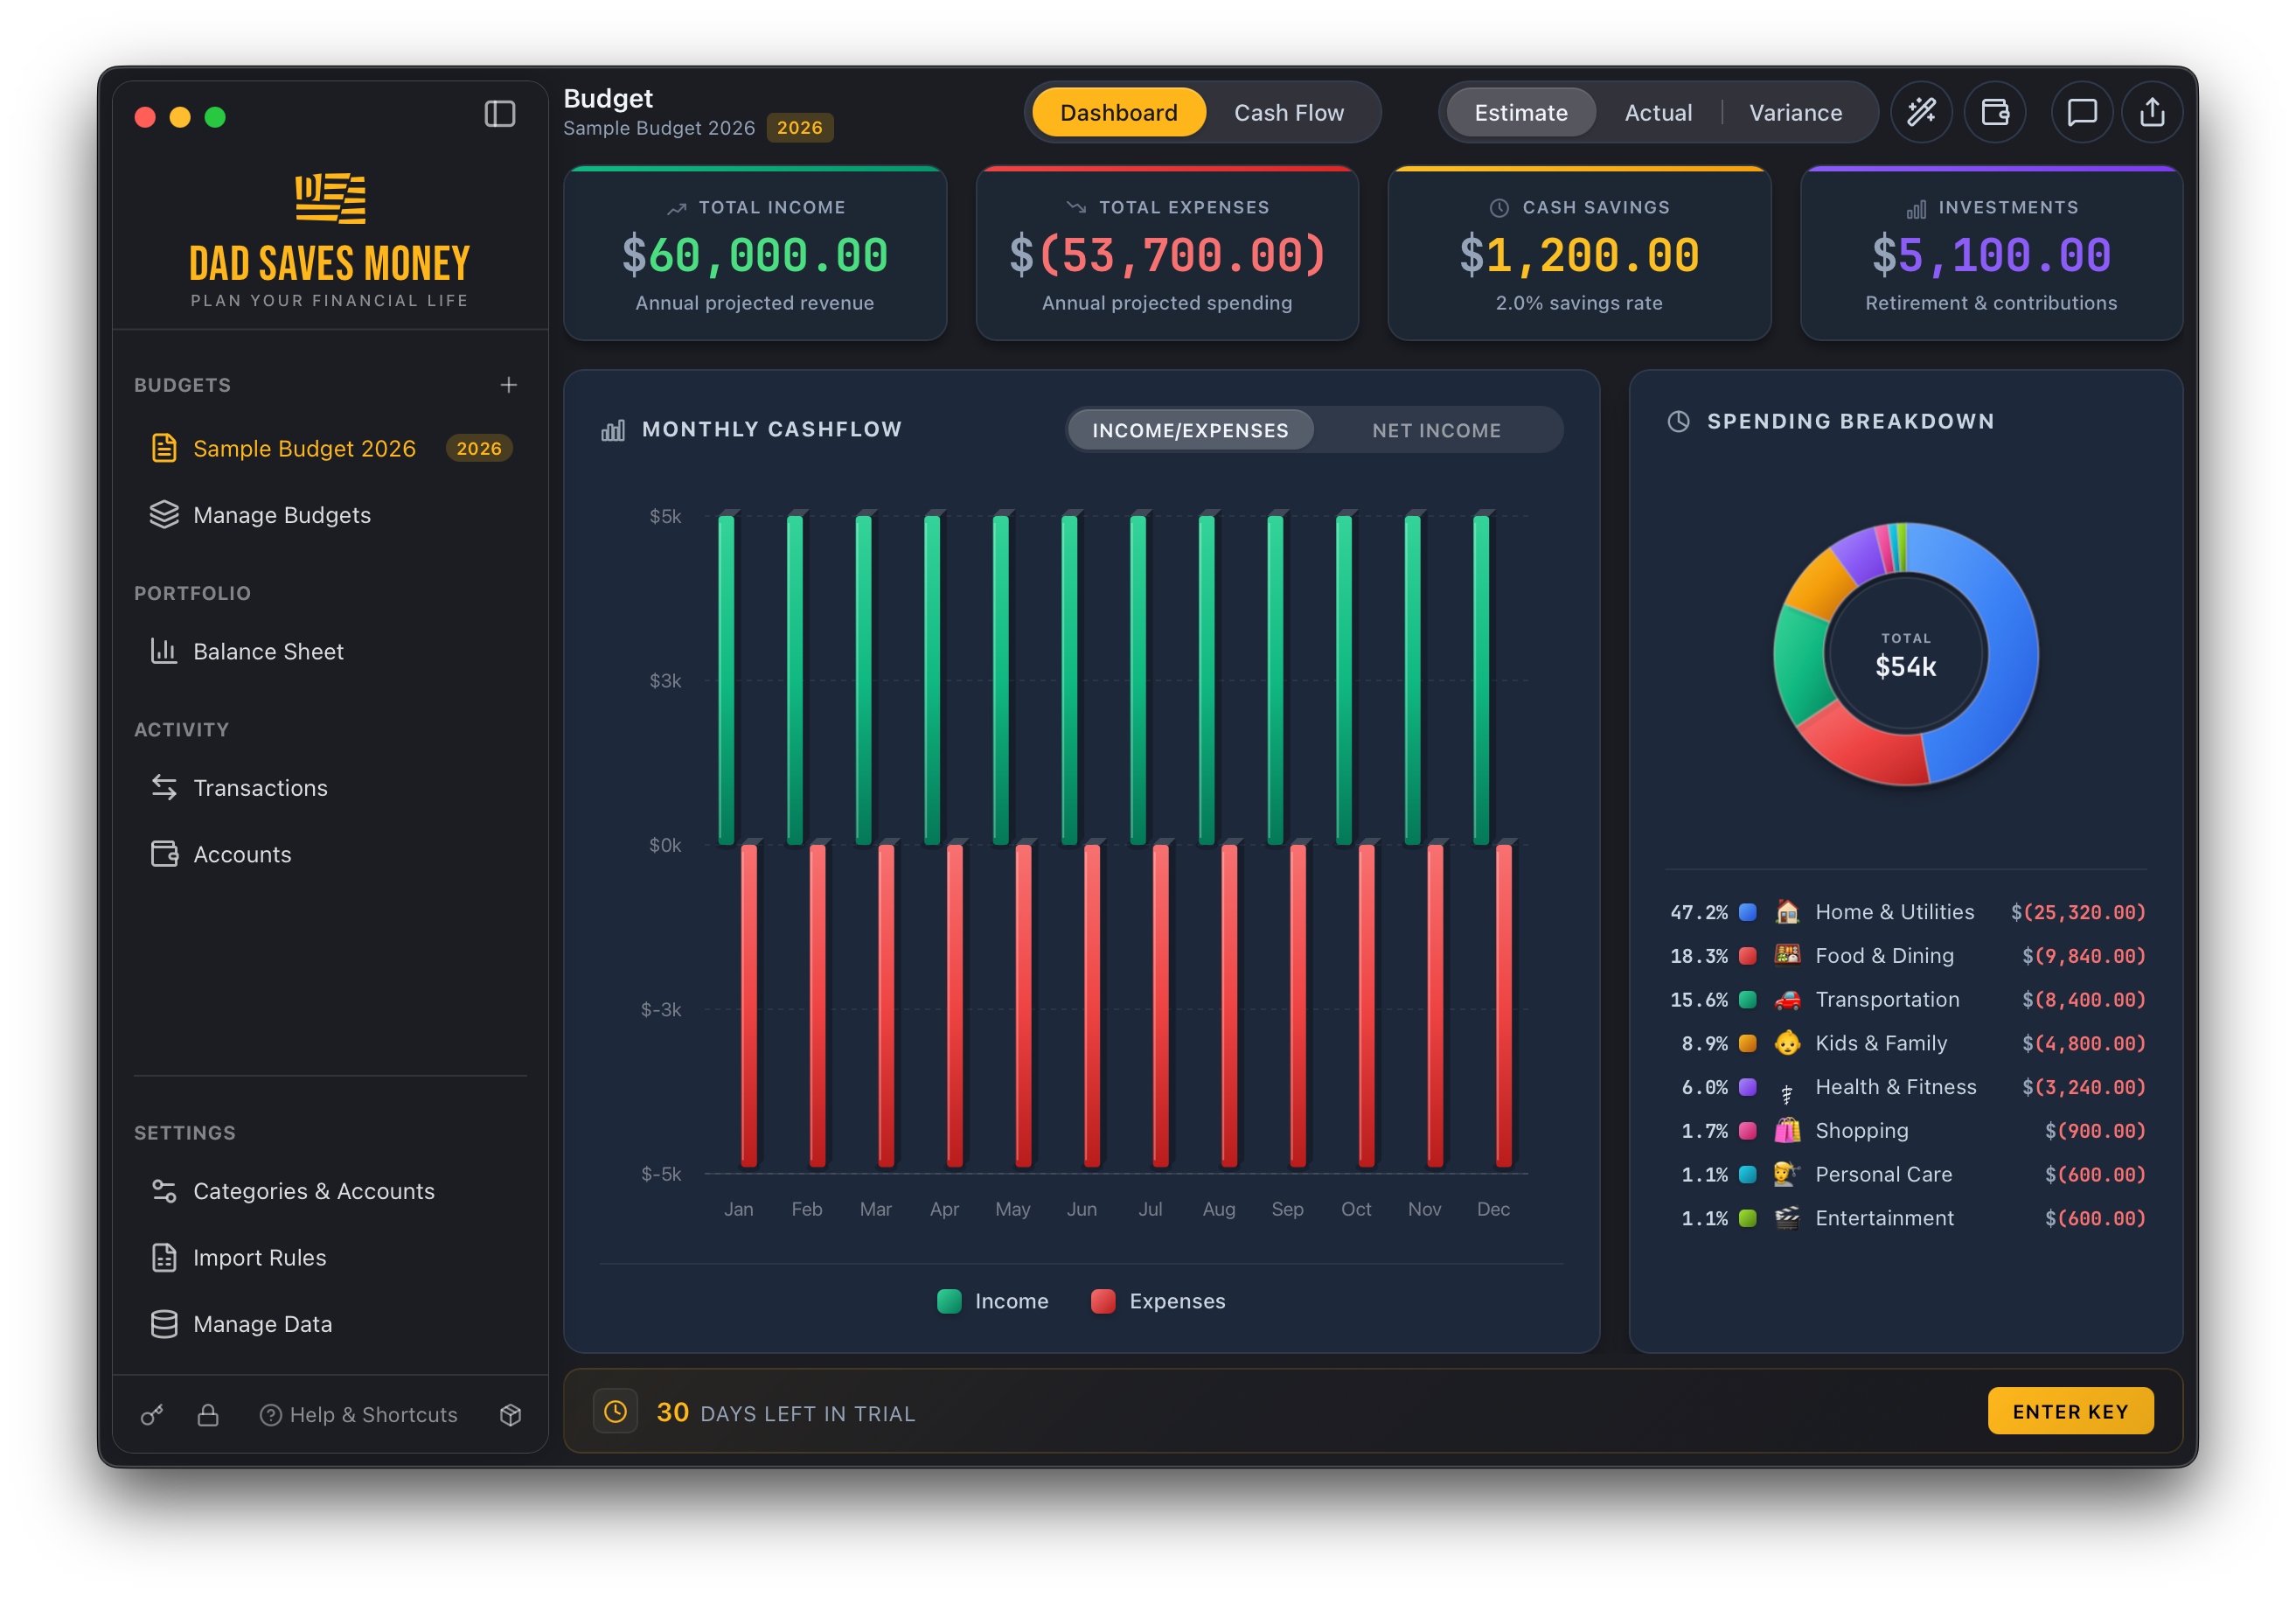Select the Actual view mode
The width and height of the screenshot is (2296, 1597).
[x=1658, y=113]
